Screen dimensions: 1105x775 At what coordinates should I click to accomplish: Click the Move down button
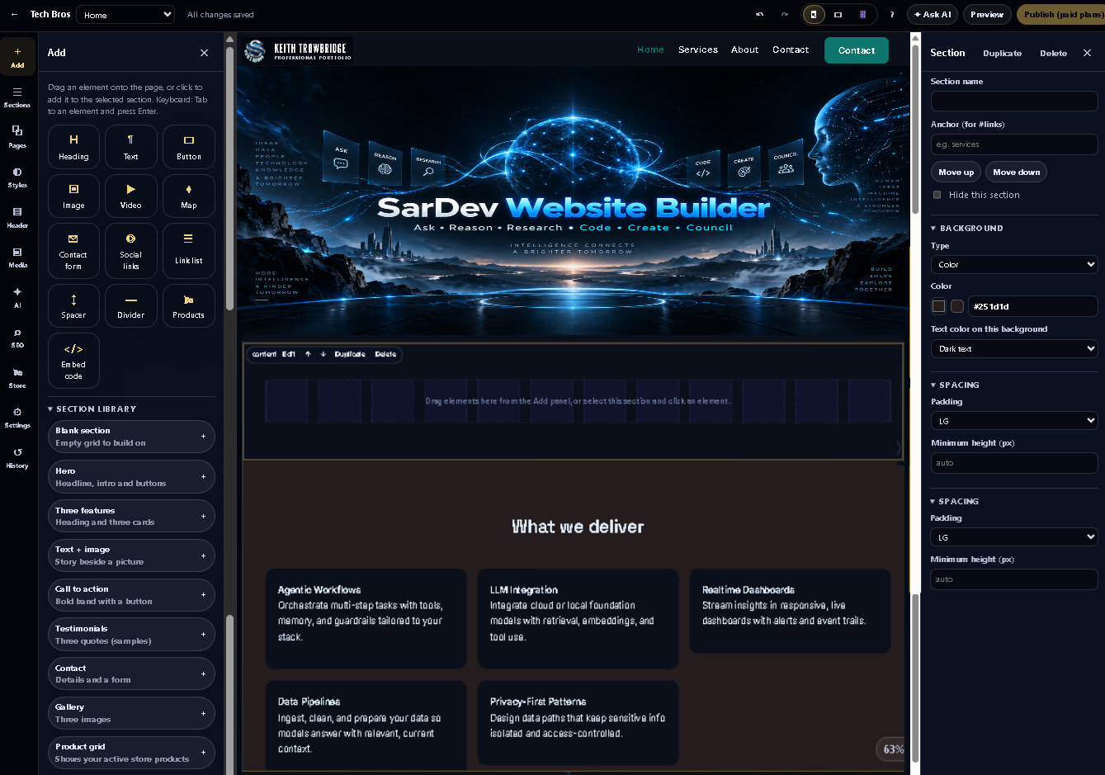[x=1017, y=172]
